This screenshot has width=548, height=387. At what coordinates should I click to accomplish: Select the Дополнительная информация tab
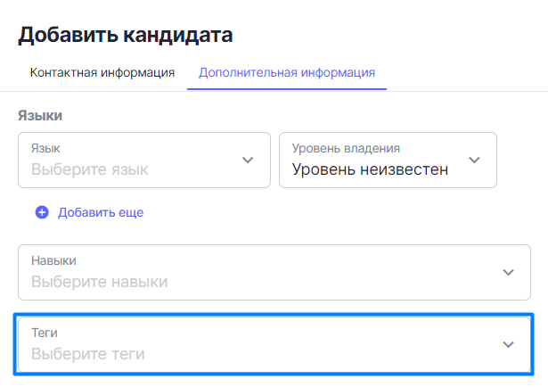coord(287,73)
